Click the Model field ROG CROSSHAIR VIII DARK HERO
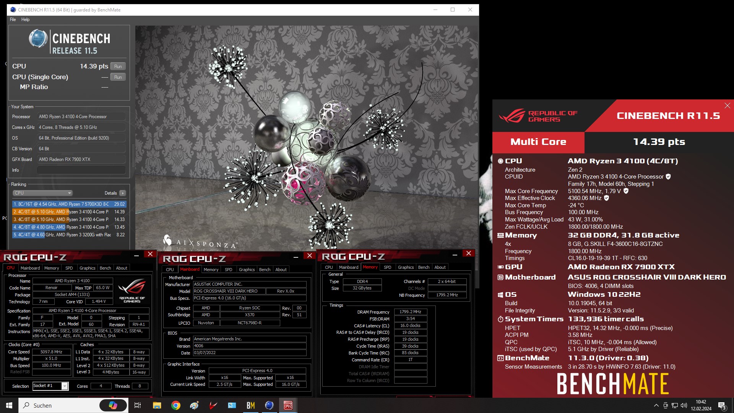 pos(229,291)
